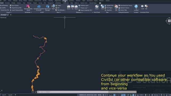Import from Land Desktop
Viewport: 171px width, 96px height.
(x=4, y=5)
